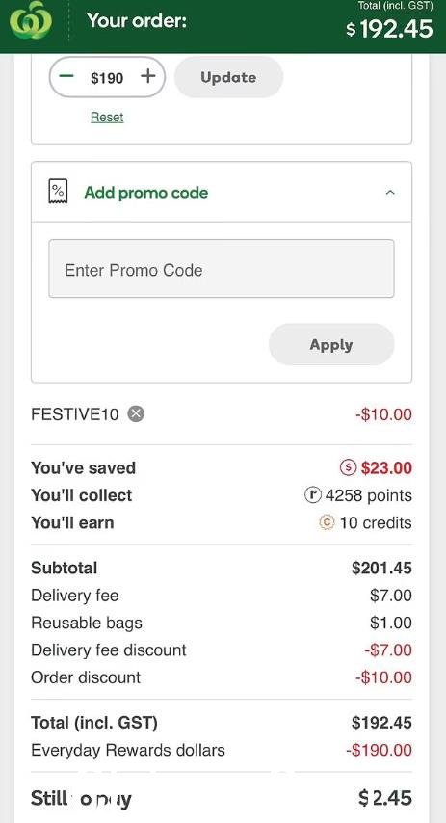This screenshot has height=823, width=446.
Task: Decrease rewards dollars with minus icon
Action: tap(66, 77)
